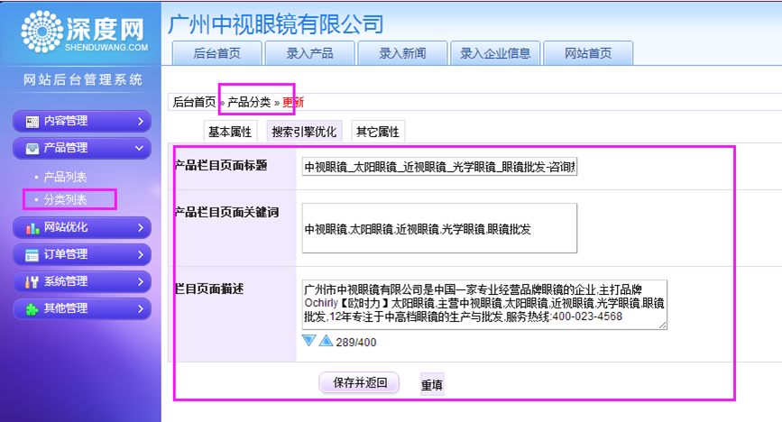Viewport: 782px width, 422px height.
Task: Switch to the 其它属性 tab
Action: click(377, 132)
